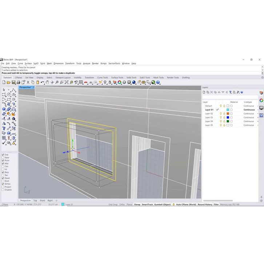Viewport: 264px width, 264px height.
Task: Open the Analyze menu
Action: pos(87,63)
